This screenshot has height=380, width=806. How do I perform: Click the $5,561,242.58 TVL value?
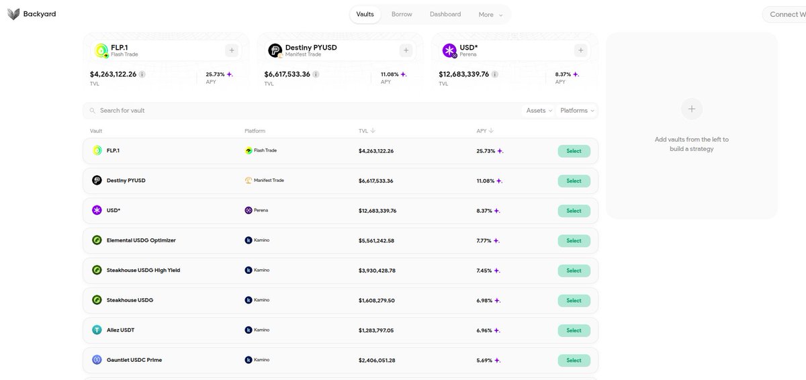(376, 240)
